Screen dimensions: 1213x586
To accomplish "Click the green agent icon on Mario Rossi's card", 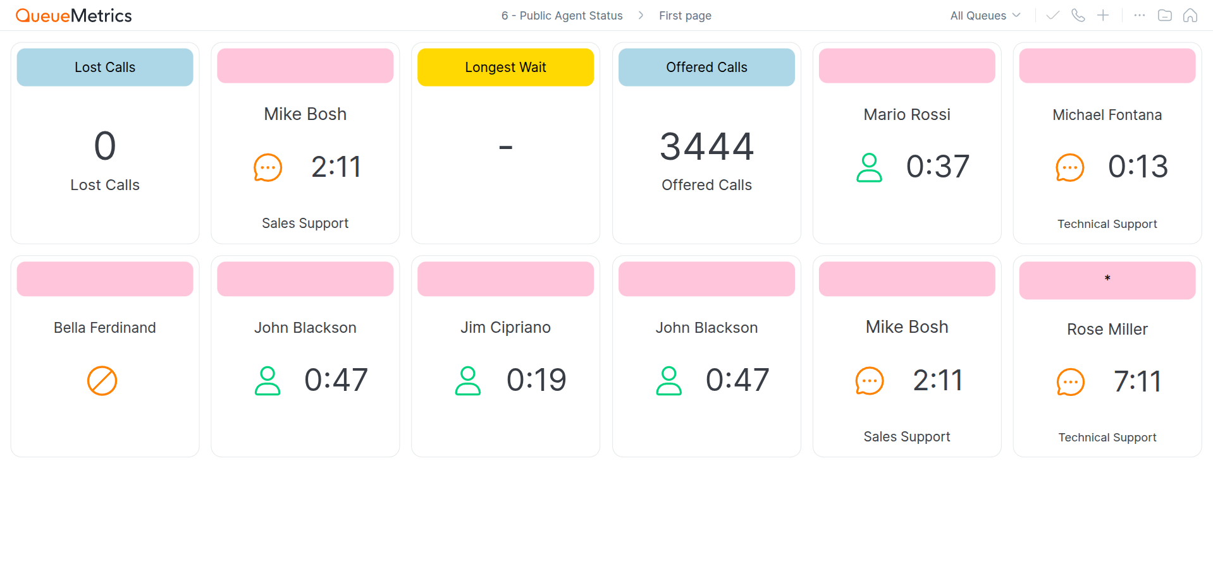I will [x=869, y=167].
